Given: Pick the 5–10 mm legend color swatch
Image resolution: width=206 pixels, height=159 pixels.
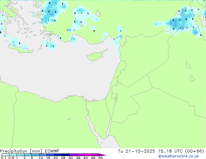Looking at the screenshot, I should coord(35,155).
